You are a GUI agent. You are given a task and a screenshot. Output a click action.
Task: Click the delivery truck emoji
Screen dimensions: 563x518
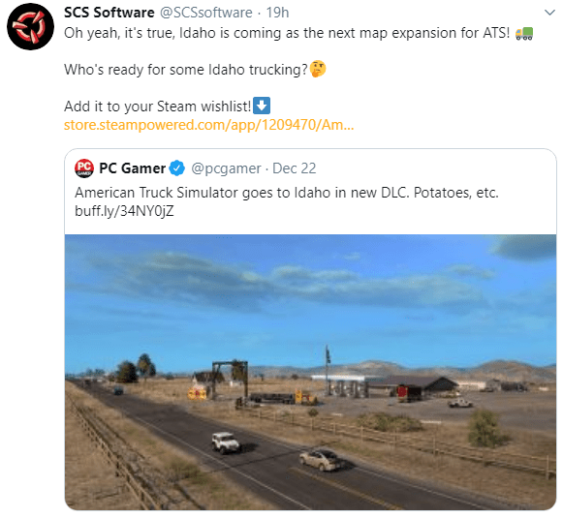tap(524, 33)
